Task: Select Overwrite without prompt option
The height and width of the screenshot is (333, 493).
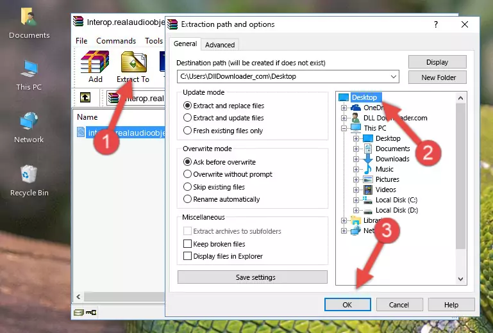Action: (187, 174)
